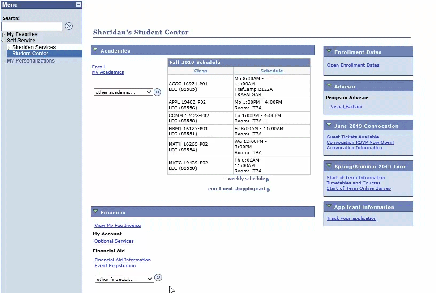Collapse the Advisor panel triangle
The image size is (436, 293).
point(329,85)
